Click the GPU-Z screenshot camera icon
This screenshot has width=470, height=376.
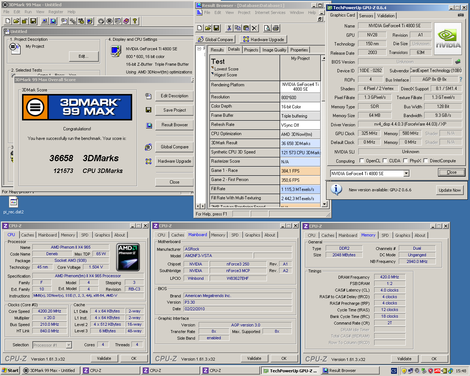[x=460, y=15]
